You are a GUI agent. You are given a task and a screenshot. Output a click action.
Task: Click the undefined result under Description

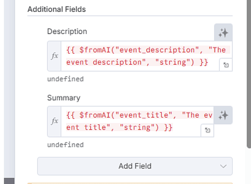65,79
